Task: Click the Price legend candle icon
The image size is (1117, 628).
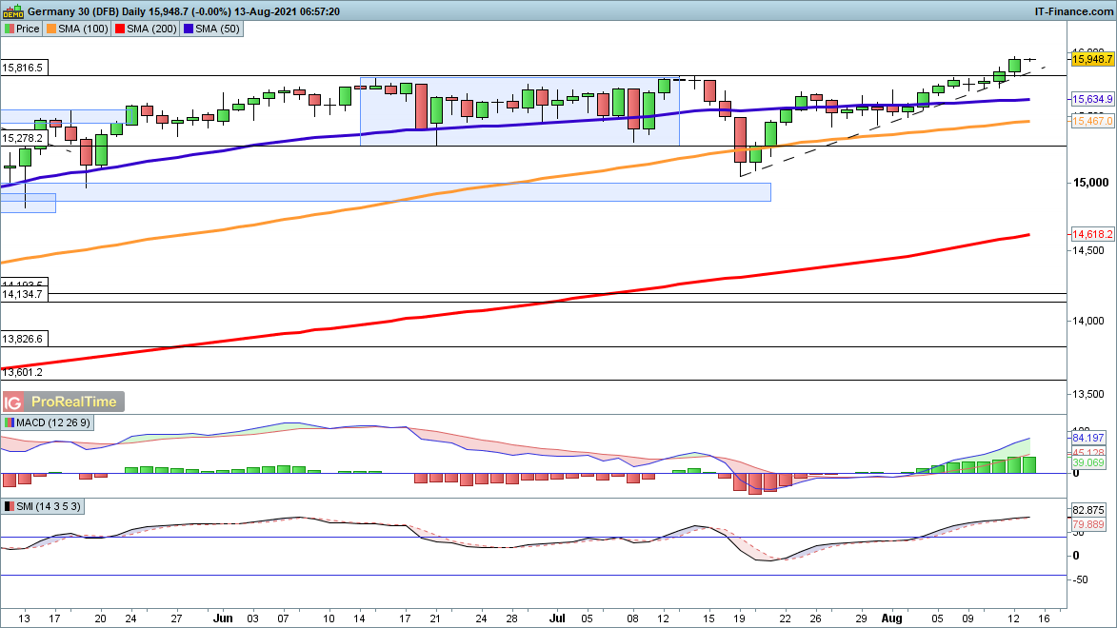Action: tap(9, 29)
